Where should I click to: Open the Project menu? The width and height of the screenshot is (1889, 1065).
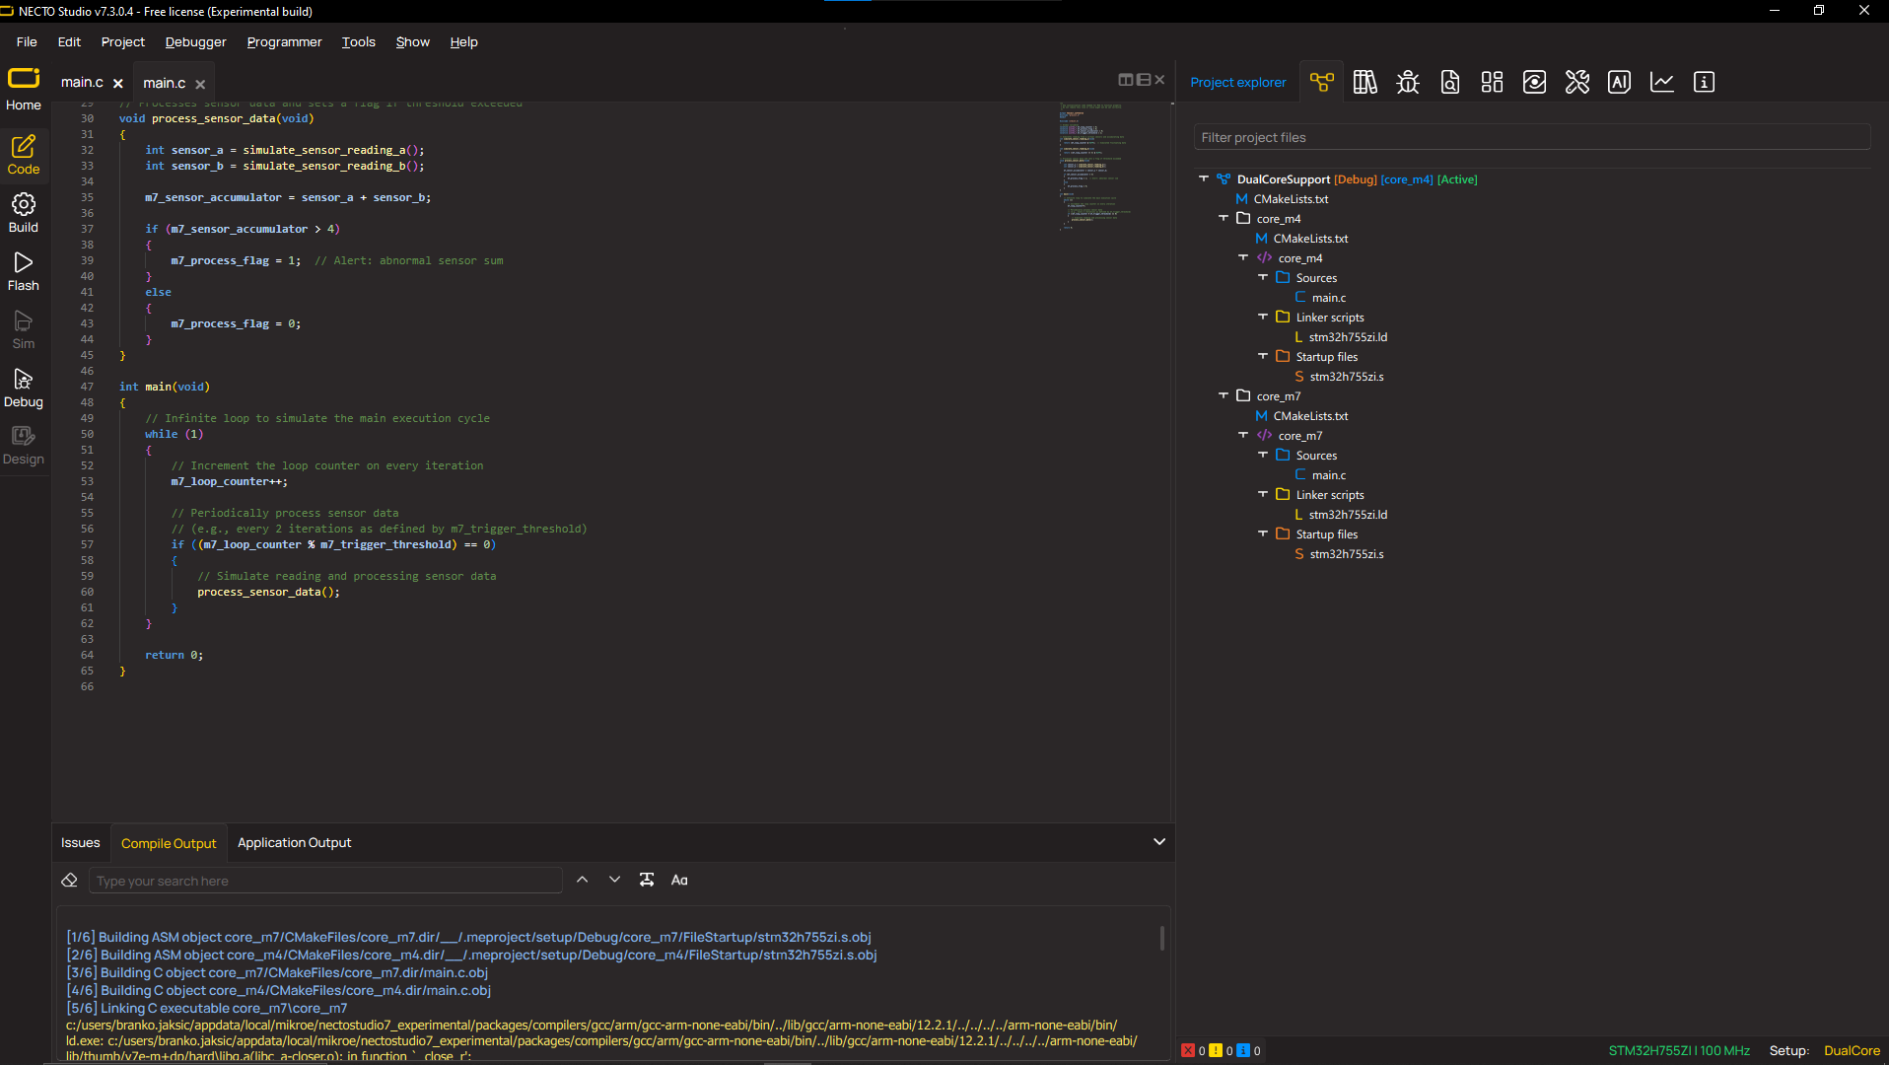pos(123,41)
